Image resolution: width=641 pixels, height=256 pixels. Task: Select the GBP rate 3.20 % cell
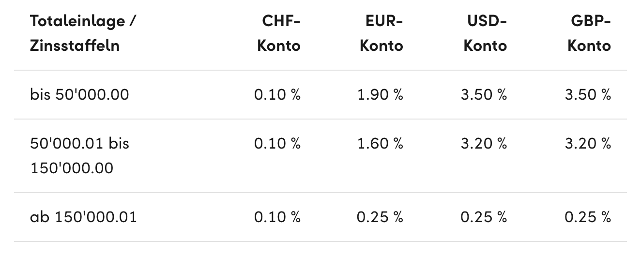[588, 143]
